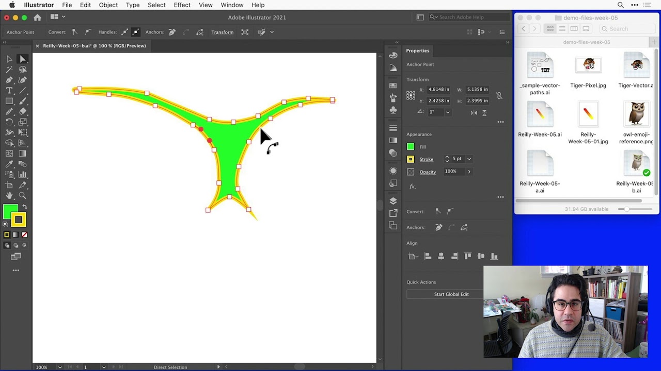Set paint to None in toolbar
Screen dimensions: 661x371
24,235
